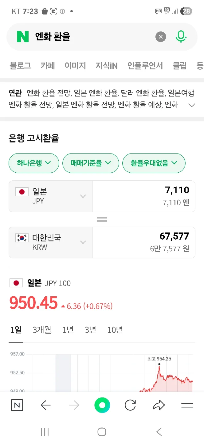Screen dimensions: 204x444
Task: Reload the page with refresh icon
Action: (130, 405)
